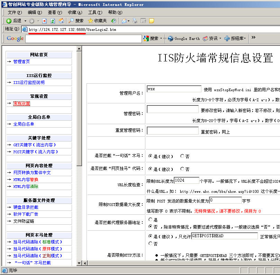Select 否 for 网页挂马 code interception
The image size is (280, 275).
182,169
